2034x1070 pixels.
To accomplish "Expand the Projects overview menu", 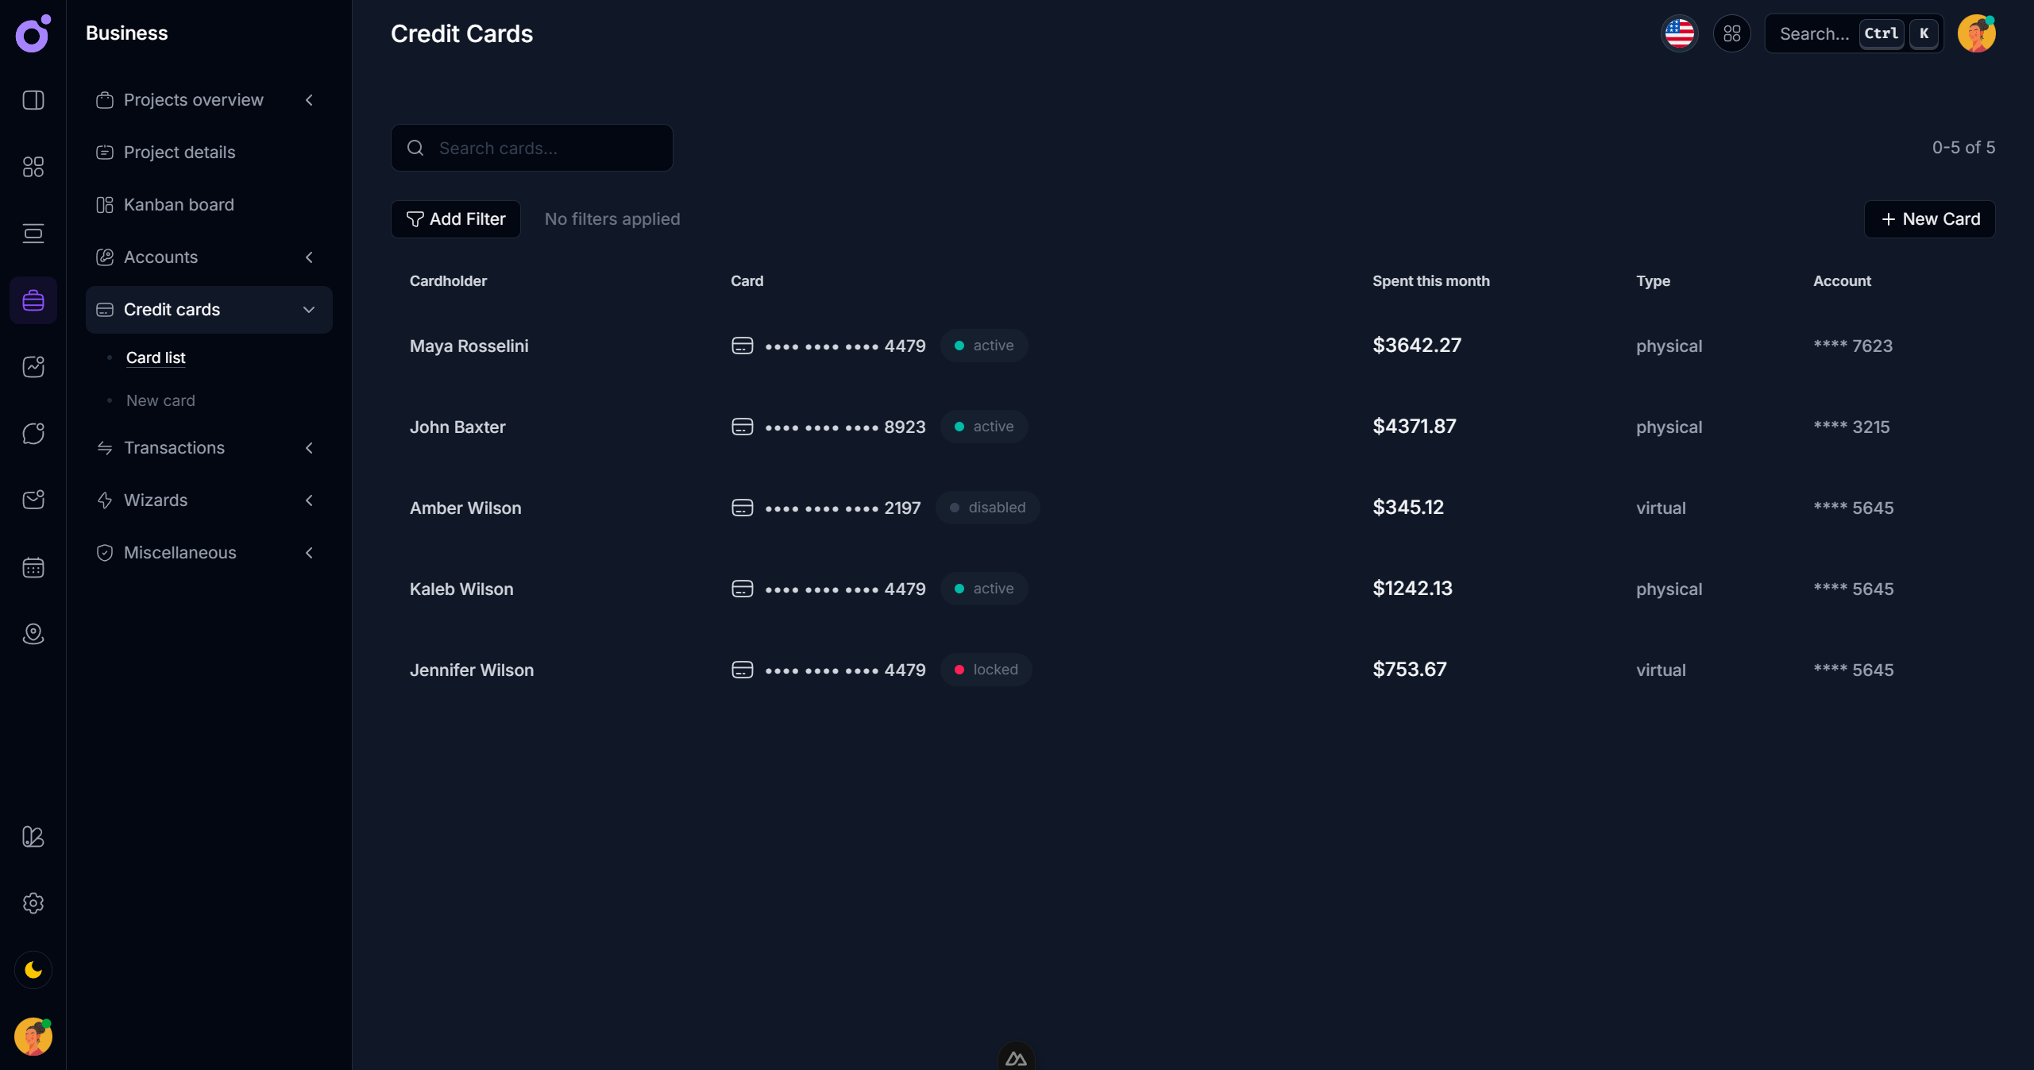I will click(193, 100).
